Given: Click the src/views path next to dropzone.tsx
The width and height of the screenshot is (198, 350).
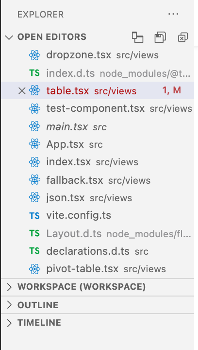Looking at the screenshot, I should click(137, 55).
